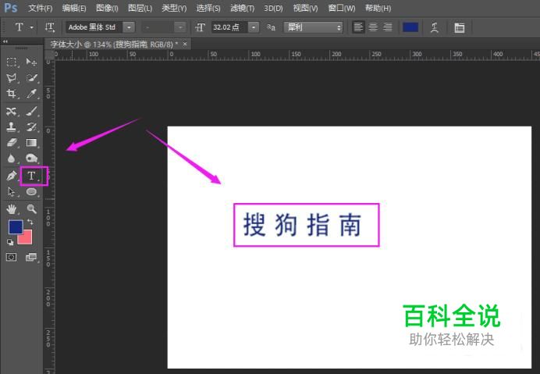
Task: Select the Path Selection tool
Action: (x=12, y=191)
